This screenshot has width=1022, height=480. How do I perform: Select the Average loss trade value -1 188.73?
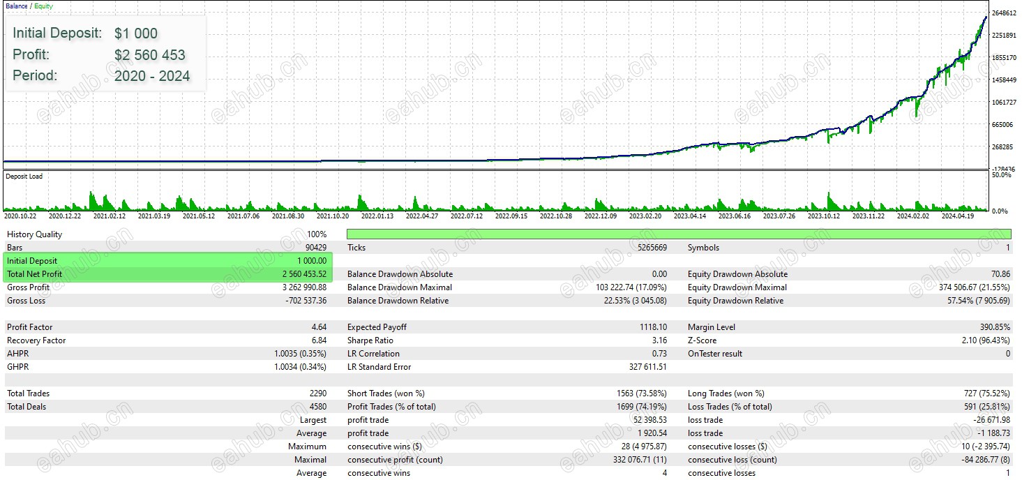993,433
